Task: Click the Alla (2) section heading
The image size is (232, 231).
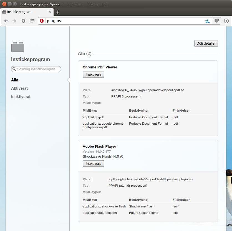Action: tap(85, 53)
